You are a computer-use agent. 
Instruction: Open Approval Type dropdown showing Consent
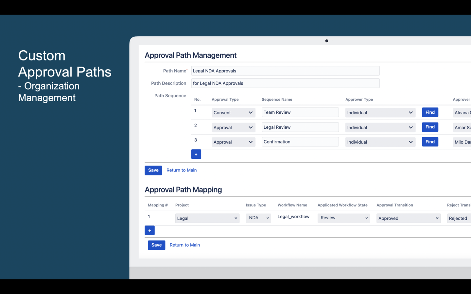click(x=233, y=113)
